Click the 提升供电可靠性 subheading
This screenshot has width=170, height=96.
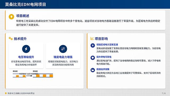104,57
